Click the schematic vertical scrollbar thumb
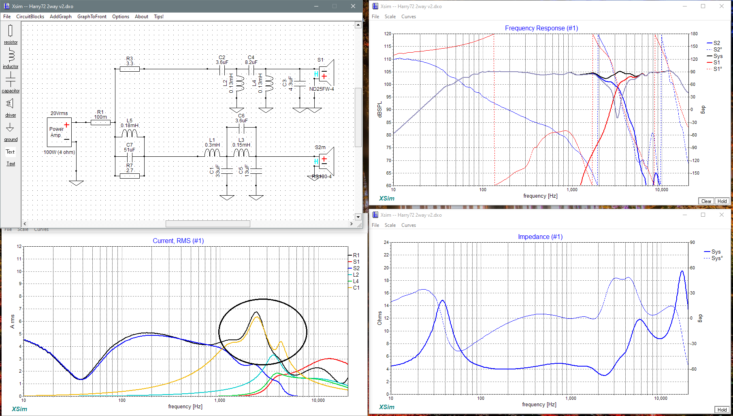The image size is (733, 416). point(358,117)
